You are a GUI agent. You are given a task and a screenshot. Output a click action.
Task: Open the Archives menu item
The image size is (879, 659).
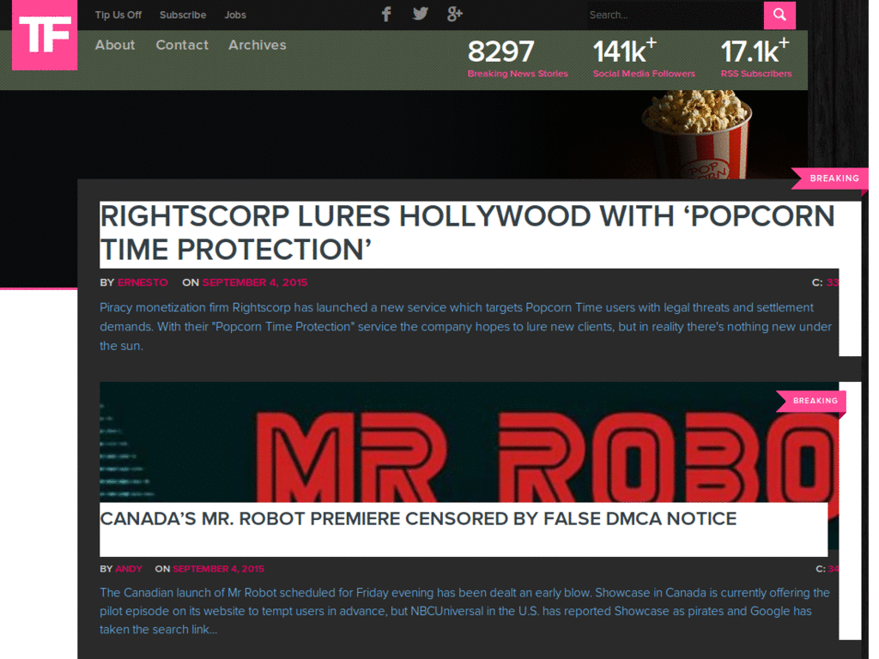coord(258,45)
